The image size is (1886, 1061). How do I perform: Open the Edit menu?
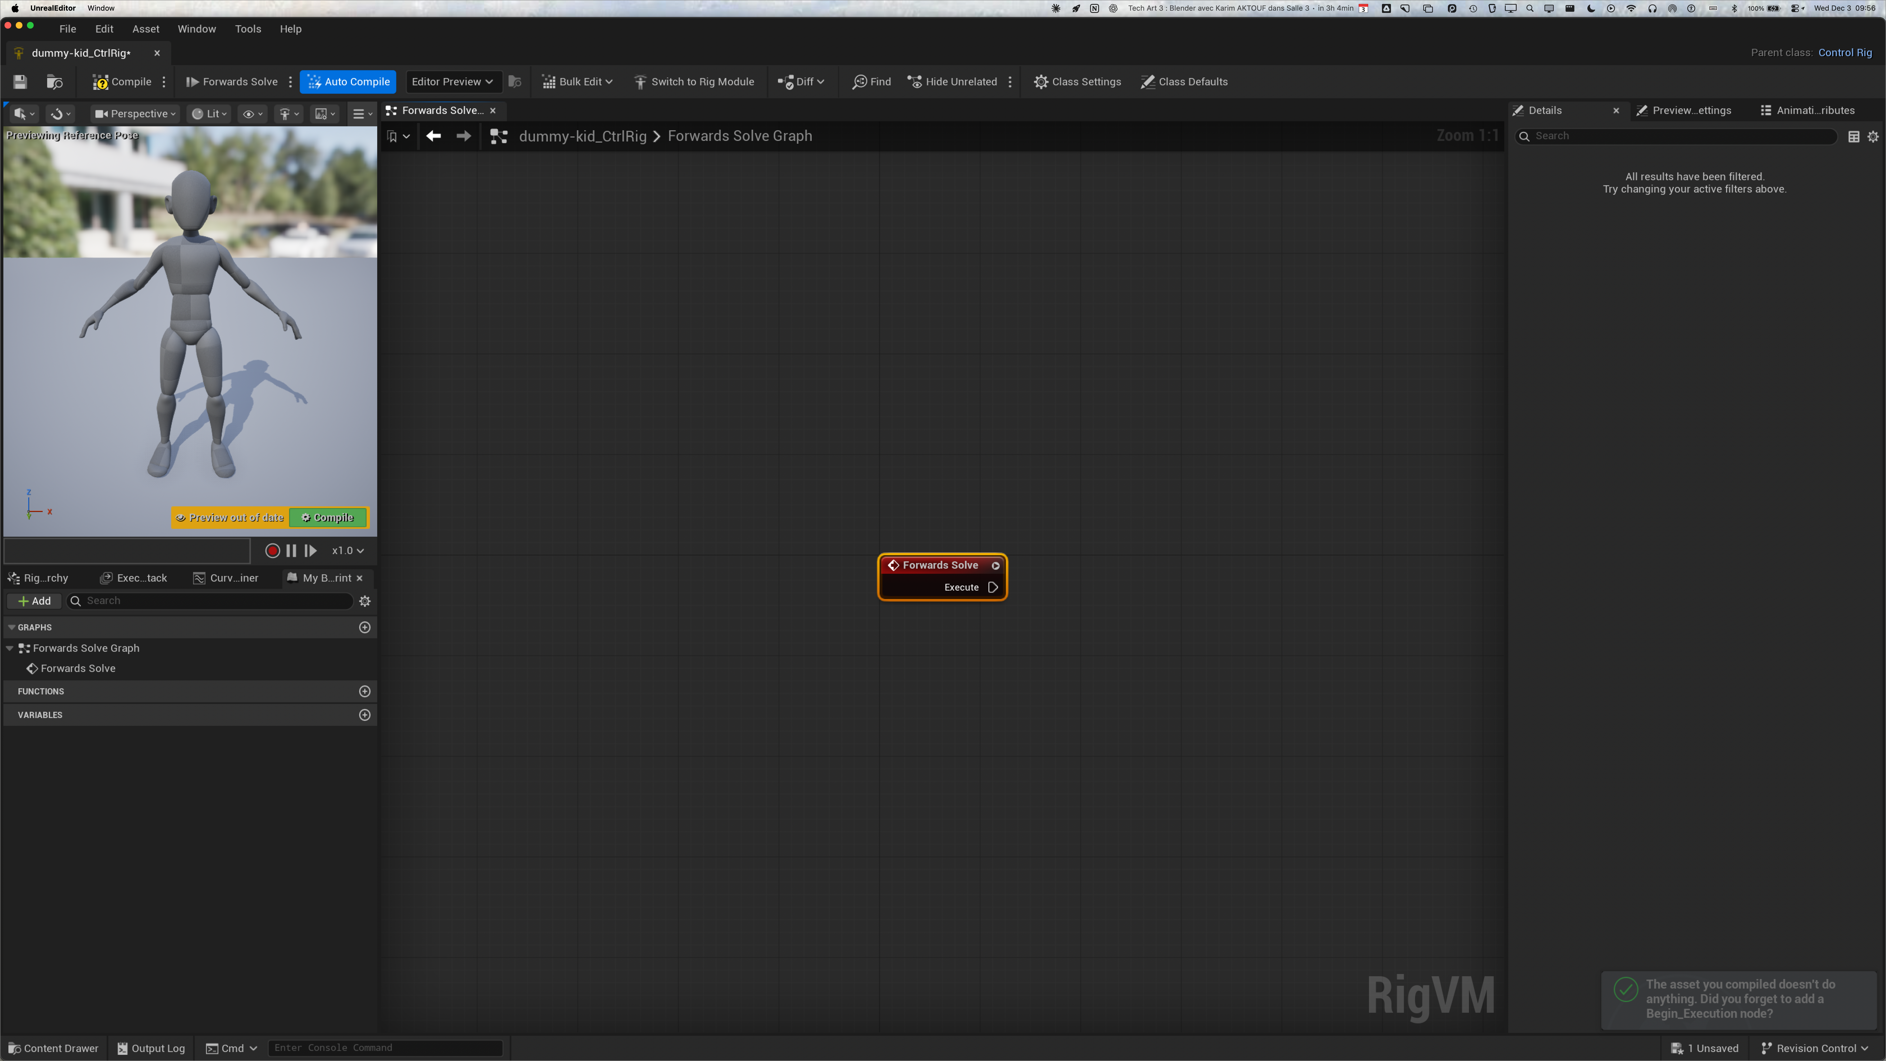coord(104,29)
